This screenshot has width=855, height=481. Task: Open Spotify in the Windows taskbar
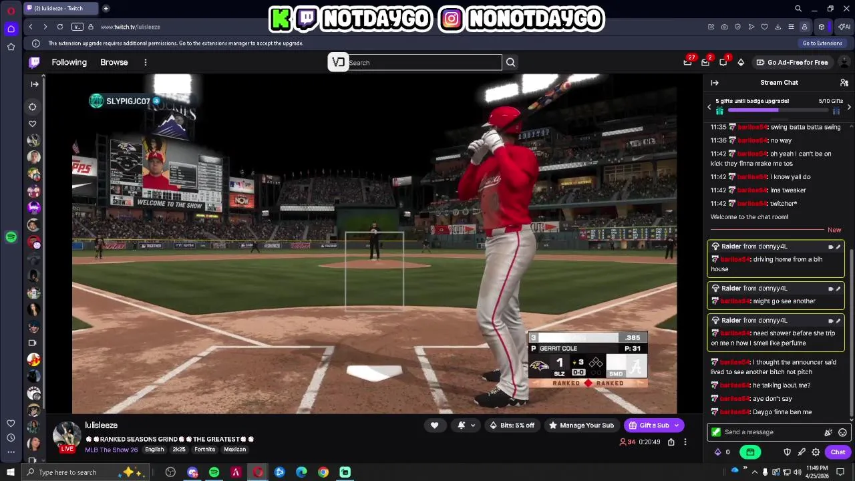tap(214, 472)
